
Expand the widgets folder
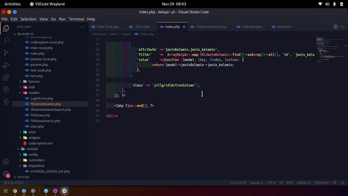tap(51, 138)
